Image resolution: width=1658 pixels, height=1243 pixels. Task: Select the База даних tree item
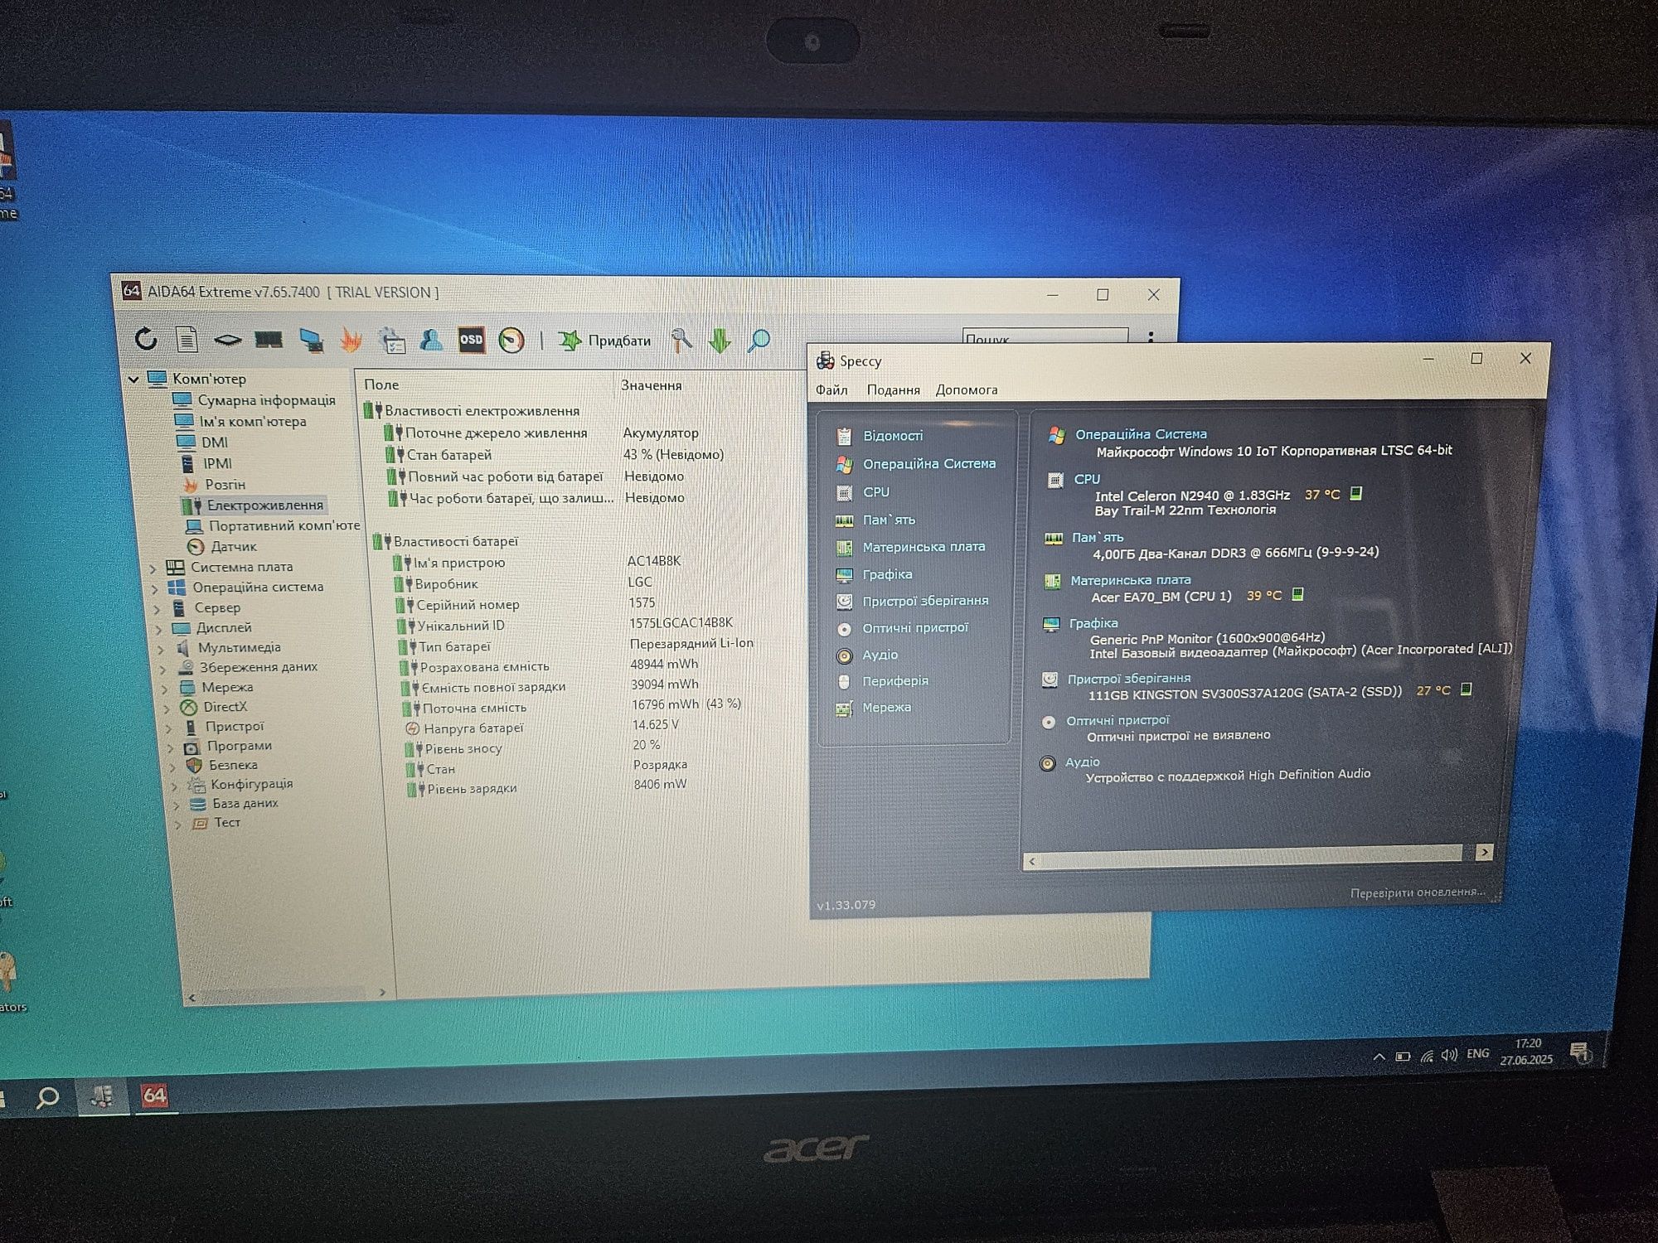coord(245,803)
